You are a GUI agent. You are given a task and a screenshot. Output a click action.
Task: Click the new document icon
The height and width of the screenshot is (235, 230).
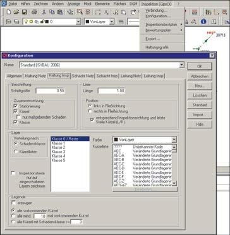[9, 12]
